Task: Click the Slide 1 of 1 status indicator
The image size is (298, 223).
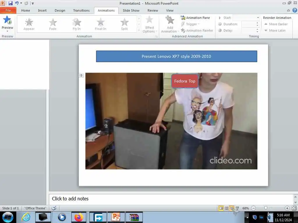Action: (10, 208)
